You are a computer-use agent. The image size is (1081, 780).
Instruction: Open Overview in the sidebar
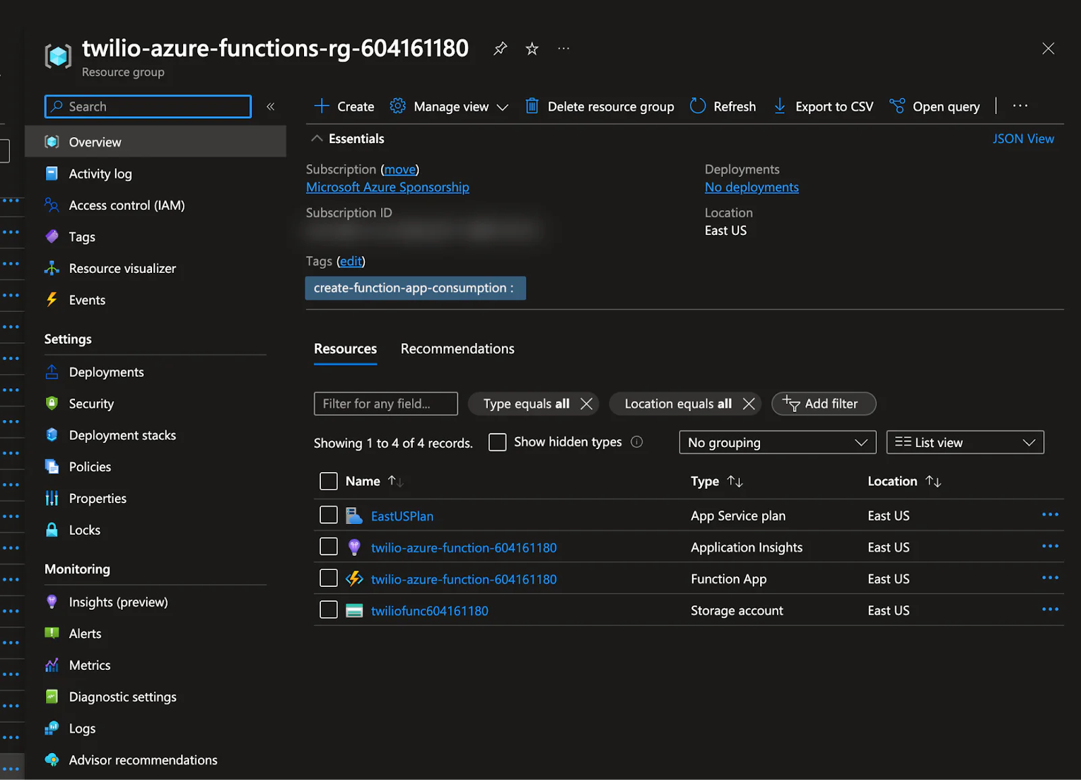[x=155, y=142]
